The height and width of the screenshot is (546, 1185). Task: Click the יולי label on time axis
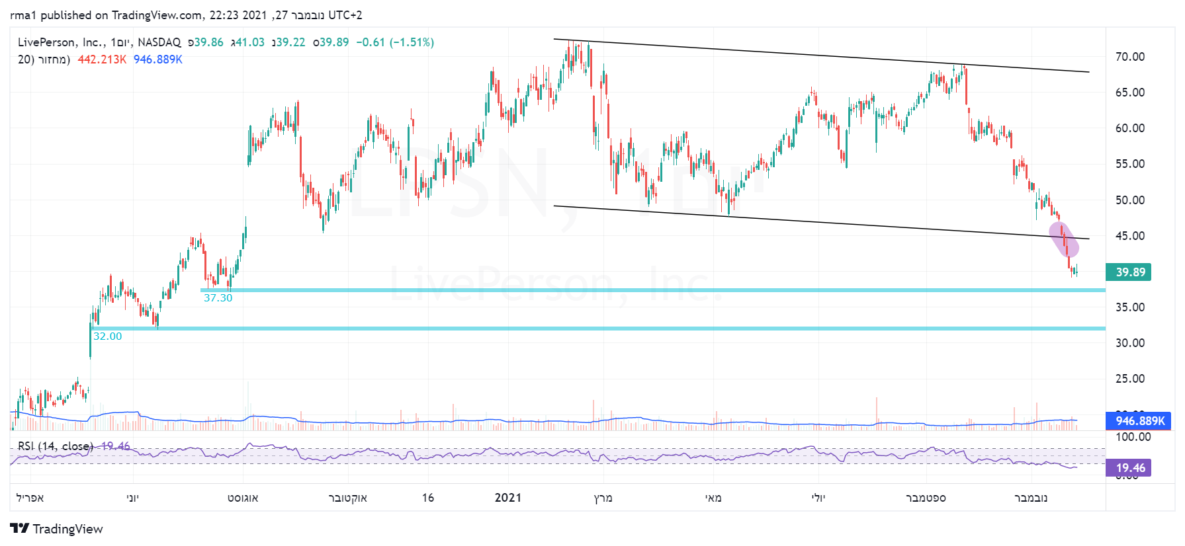tap(818, 498)
